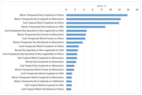
Task: Click the Warm Temperate Moist Forest on Mountains bar
Action: click(70, 70)
